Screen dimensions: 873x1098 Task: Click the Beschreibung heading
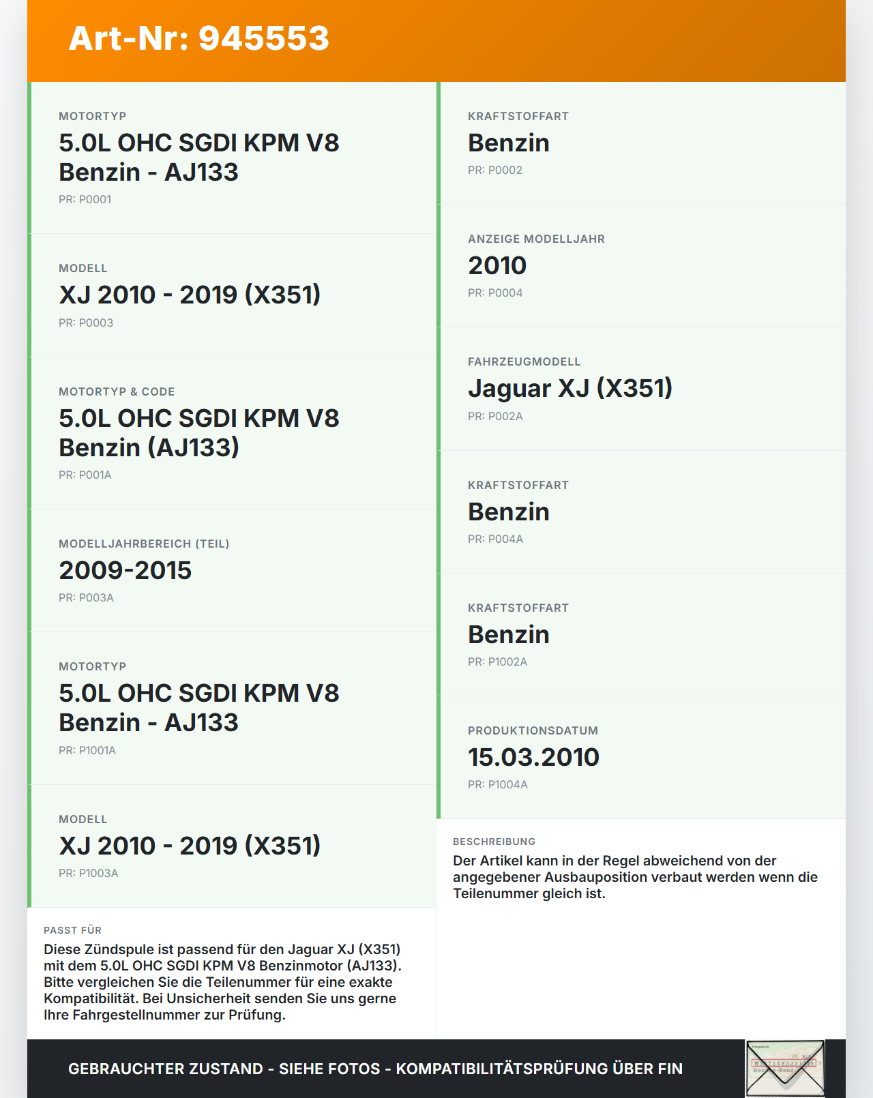[x=494, y=842]
